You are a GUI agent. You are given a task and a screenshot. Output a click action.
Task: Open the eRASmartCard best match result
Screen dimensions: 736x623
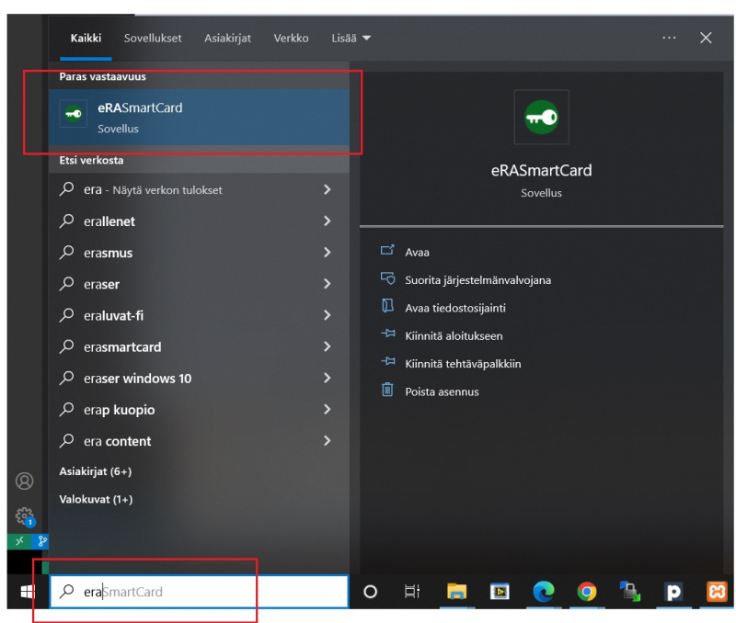point(198,118)
